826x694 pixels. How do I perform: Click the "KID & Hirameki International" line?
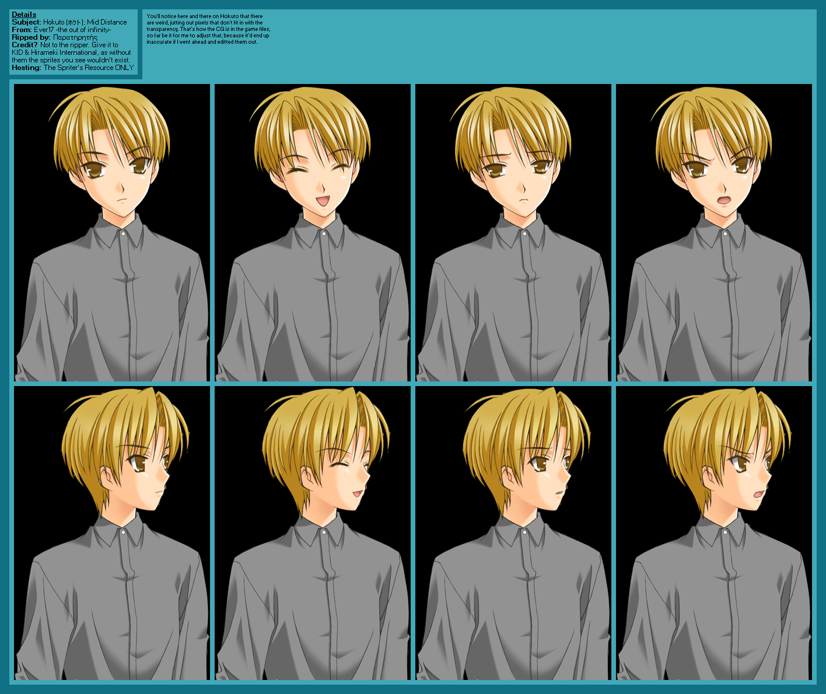pos(71,52)
